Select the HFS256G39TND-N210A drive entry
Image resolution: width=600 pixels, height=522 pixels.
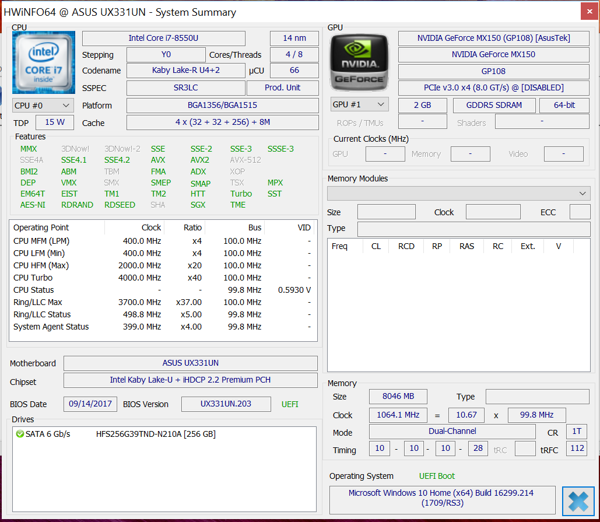156,434
